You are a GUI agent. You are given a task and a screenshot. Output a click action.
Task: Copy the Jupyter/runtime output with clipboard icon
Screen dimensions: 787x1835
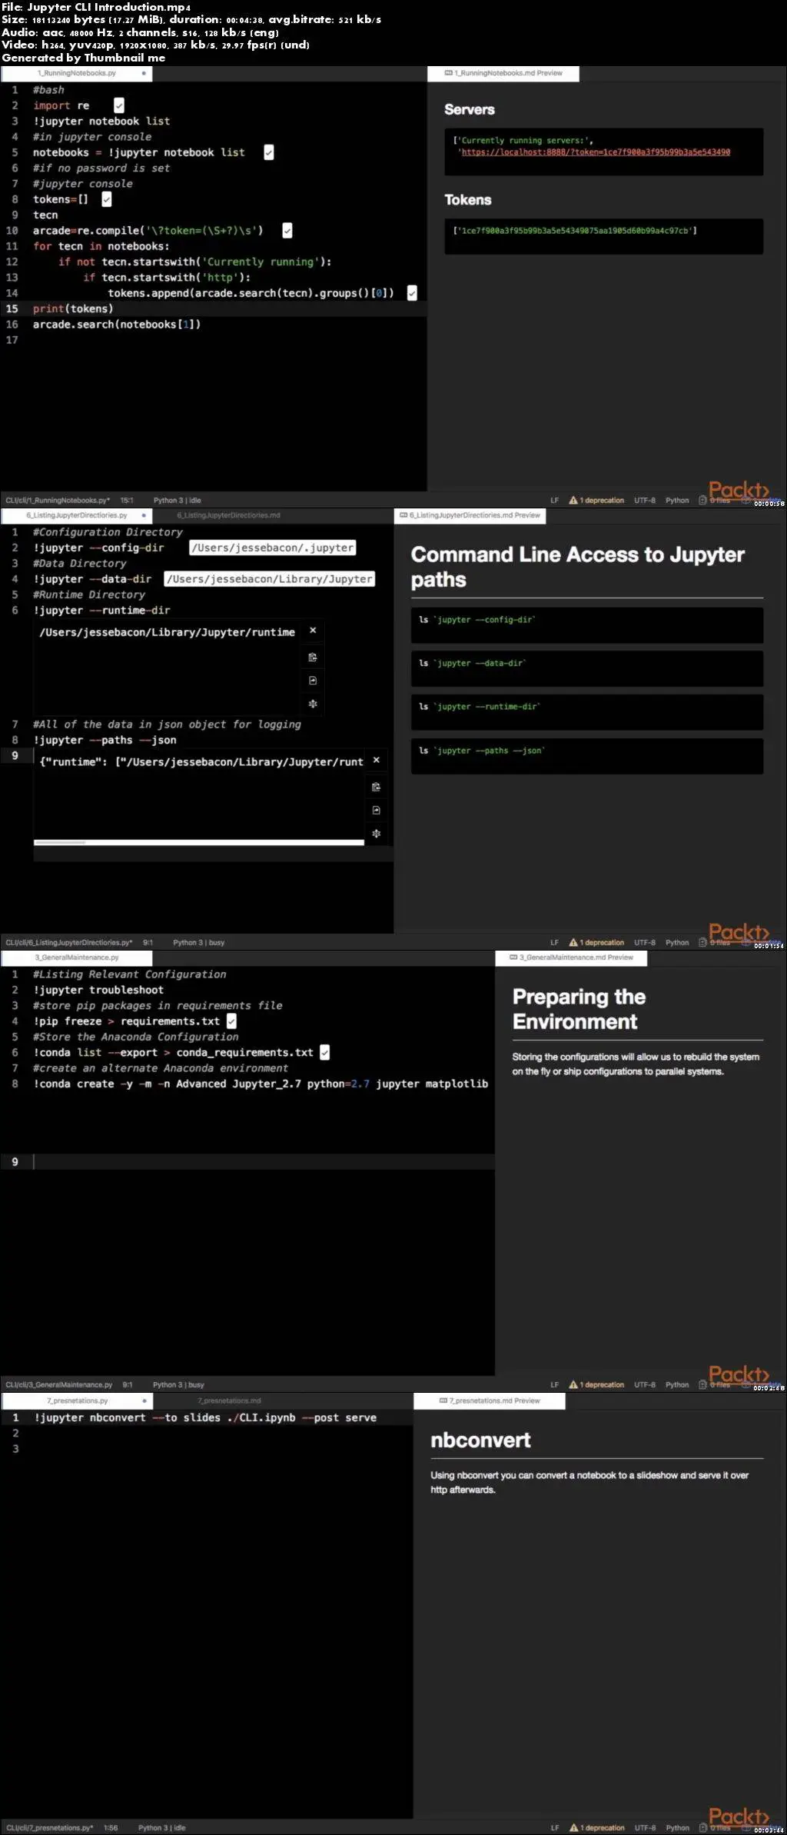pyautogui.click(x=313, y=657)
